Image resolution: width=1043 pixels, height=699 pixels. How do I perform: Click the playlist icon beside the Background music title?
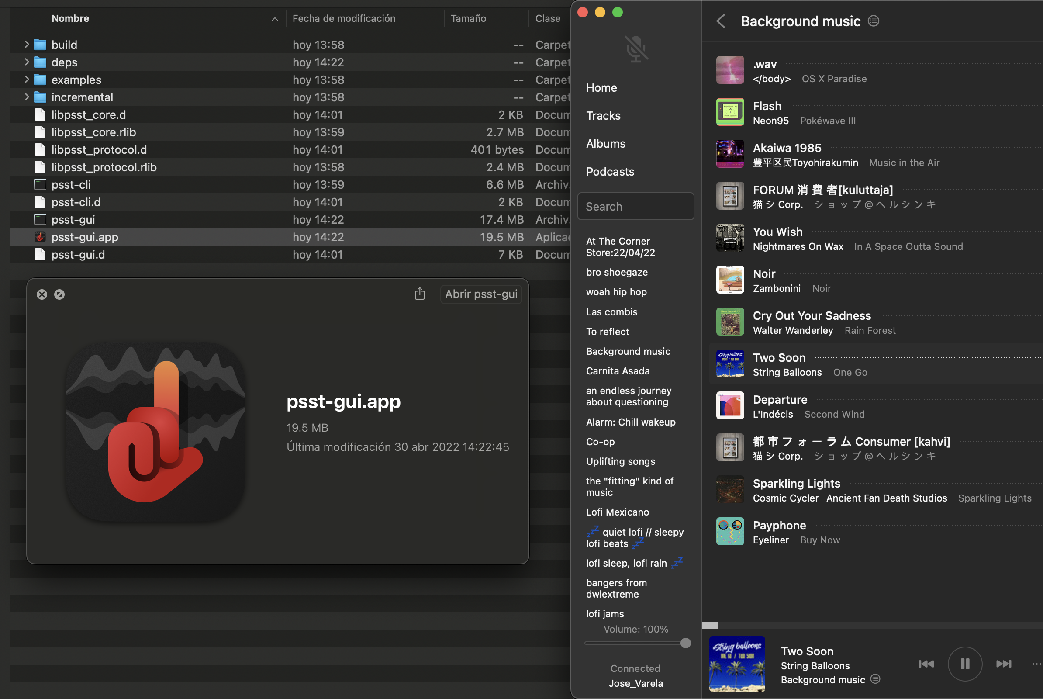874,21
